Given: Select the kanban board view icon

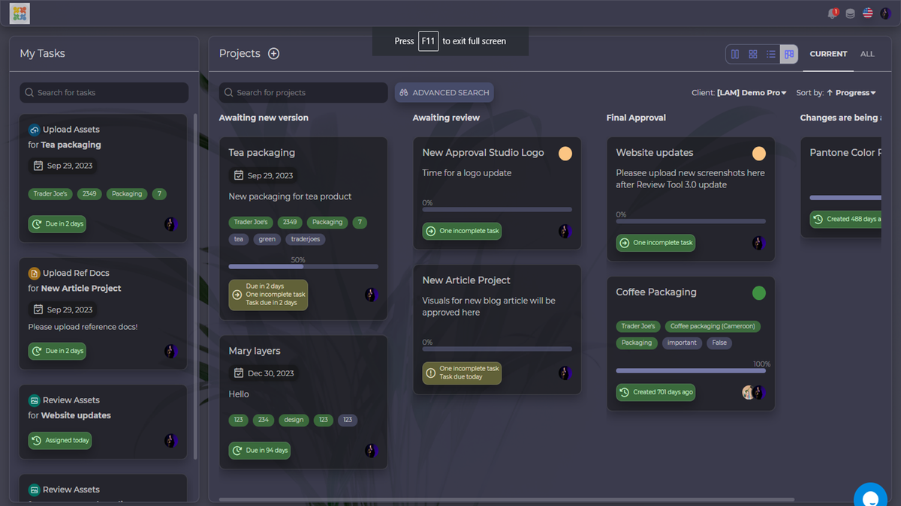Looking at the screenshot, I should 788,54.
